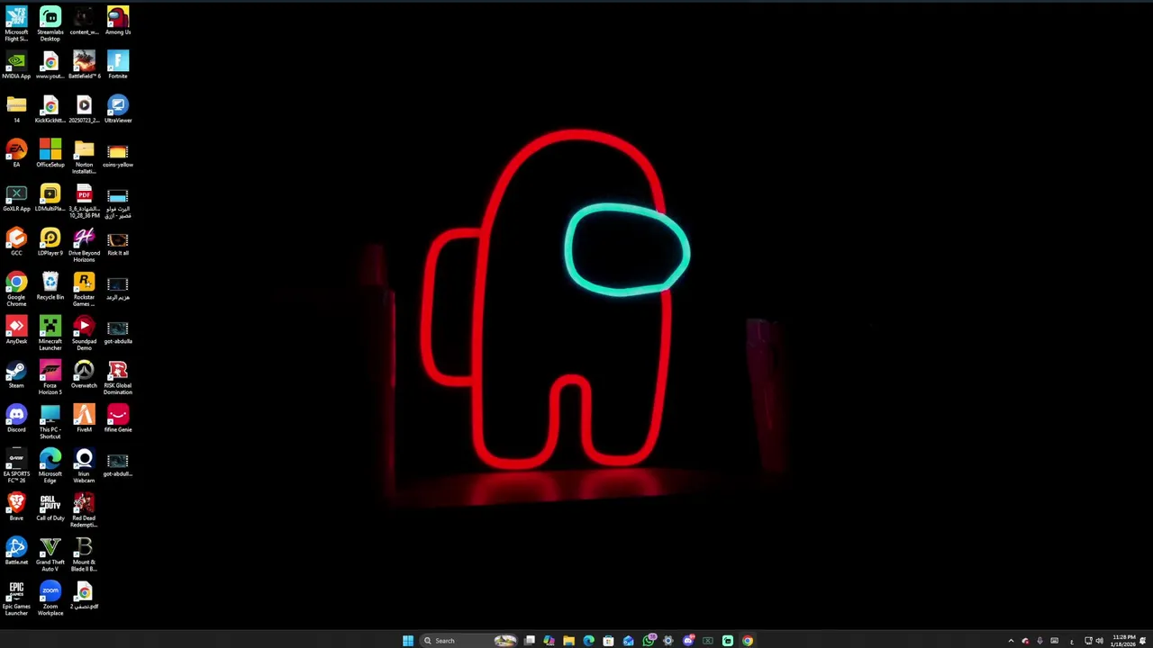Screen dimensions: 1153x648
Task: Open the Among Us desktop icon
Action: pyautogui.click(x=118, y=21)
